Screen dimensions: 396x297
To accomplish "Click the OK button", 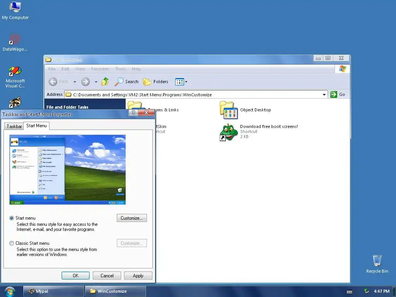I will 75,275.
